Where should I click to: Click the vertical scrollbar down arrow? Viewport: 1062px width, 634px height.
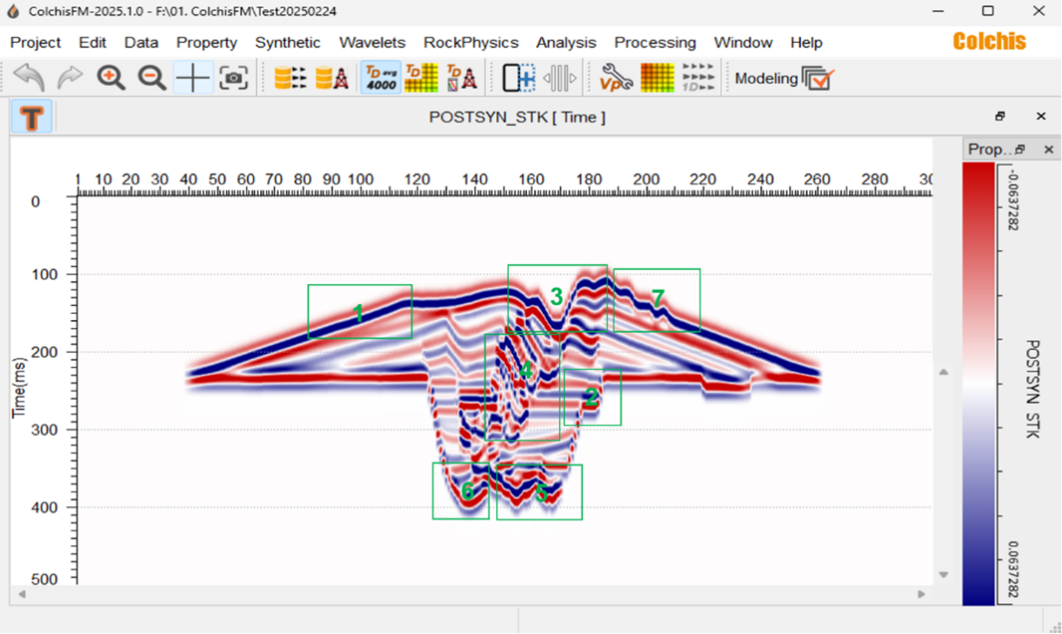943,575
